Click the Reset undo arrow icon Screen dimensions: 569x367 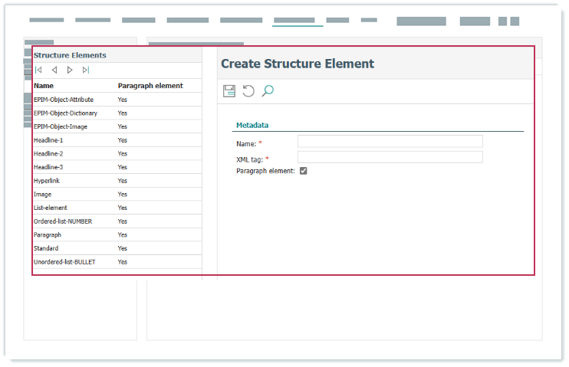point(248,91)
